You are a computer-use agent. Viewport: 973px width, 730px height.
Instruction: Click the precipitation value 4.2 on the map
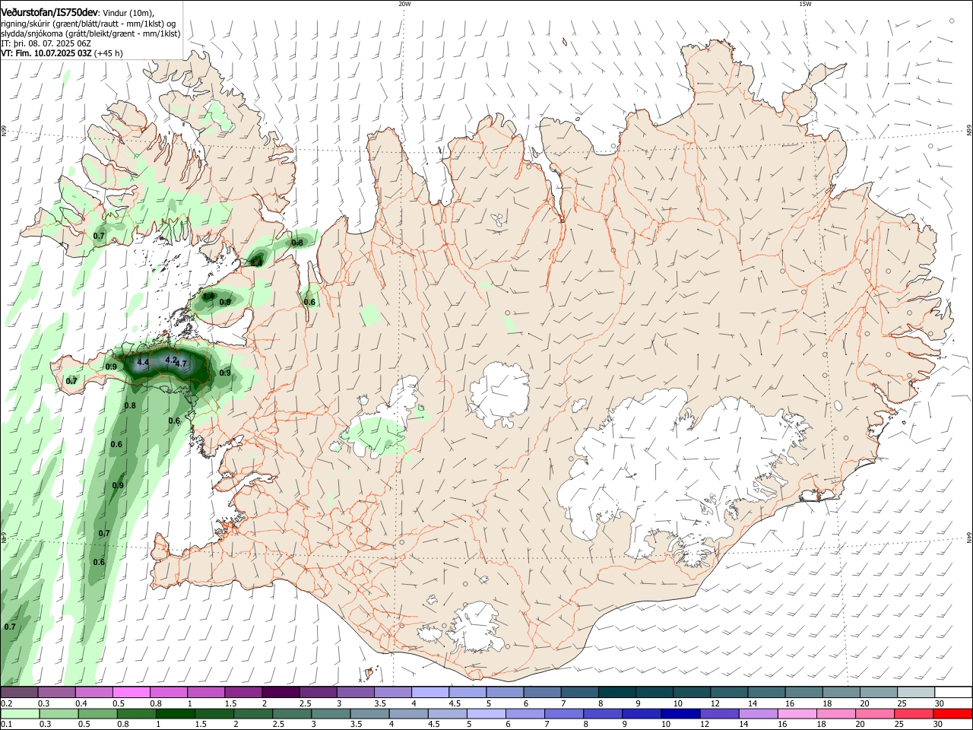[x=171, y=360]
